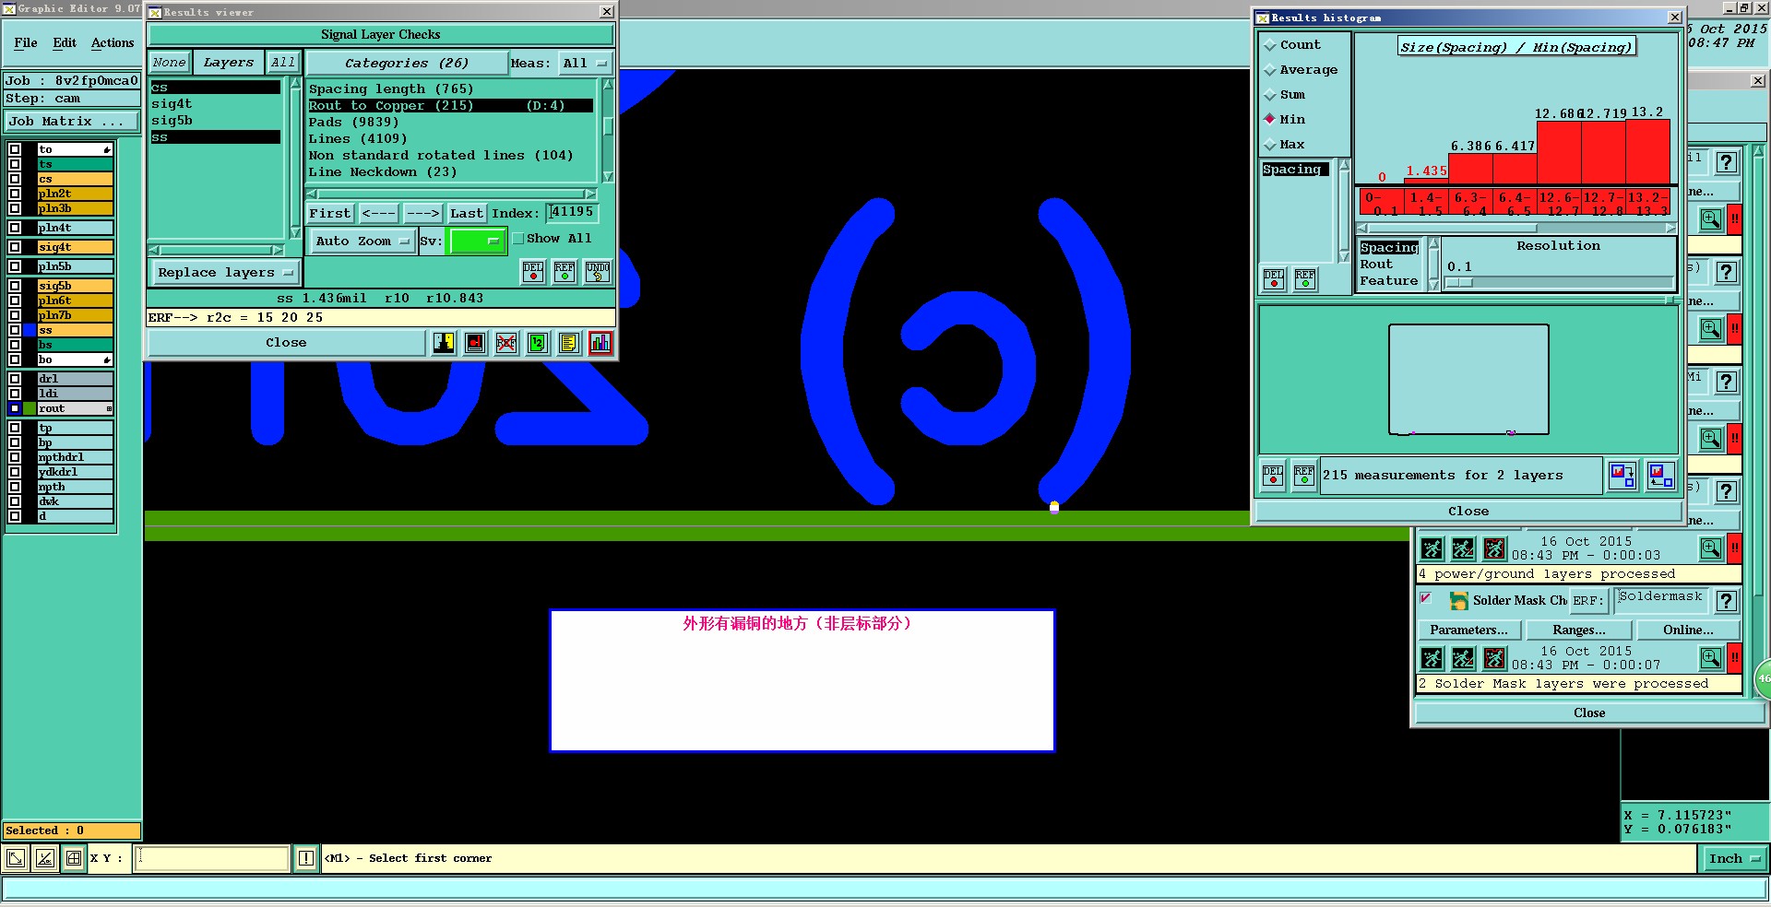Click DEL icon below Spacing list in histogram
The image size is (1771, 907).
(1274, 279)
